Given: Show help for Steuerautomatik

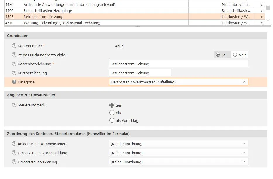Looking at the screenshot, I should tap(14, 105).
